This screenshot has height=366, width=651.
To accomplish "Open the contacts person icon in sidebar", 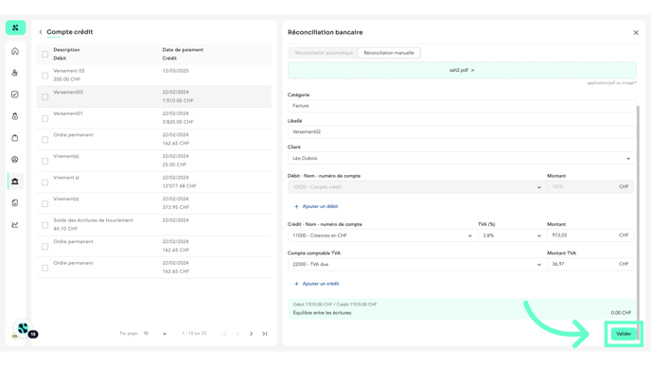I will (x=15, y=73).
